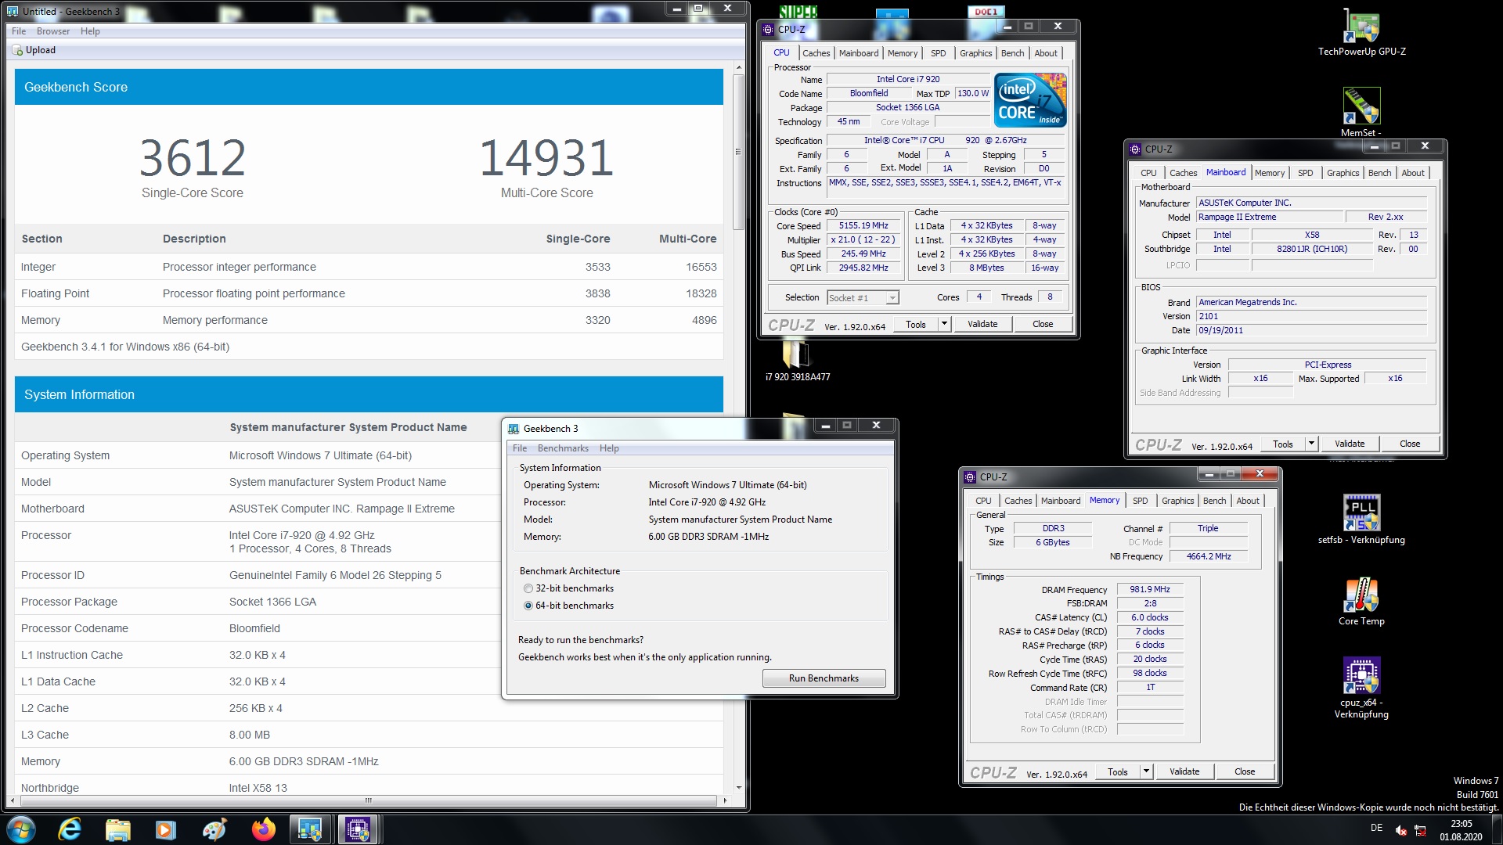Open Paint from the taskbar
1503x845 pixels.
tap(214, 829)
